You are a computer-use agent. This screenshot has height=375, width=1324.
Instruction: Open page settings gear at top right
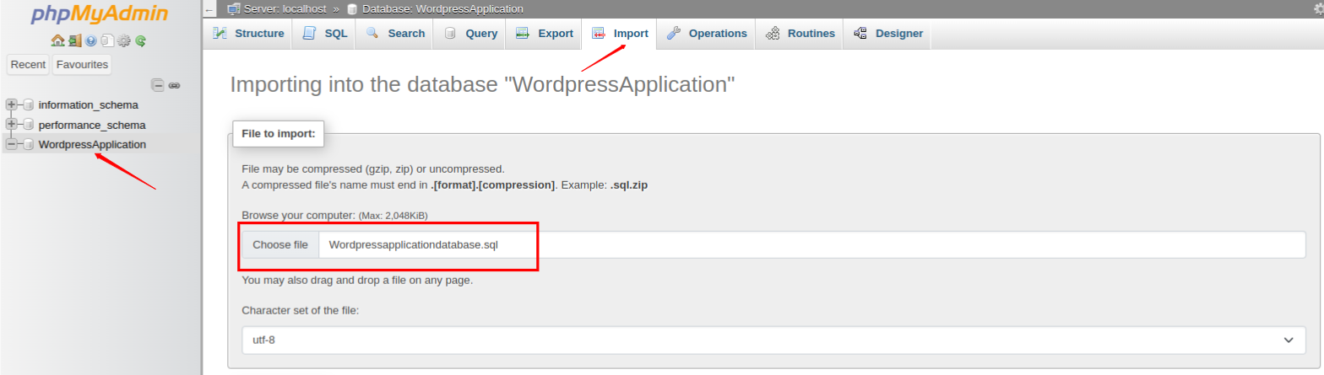pos(1318,8)
